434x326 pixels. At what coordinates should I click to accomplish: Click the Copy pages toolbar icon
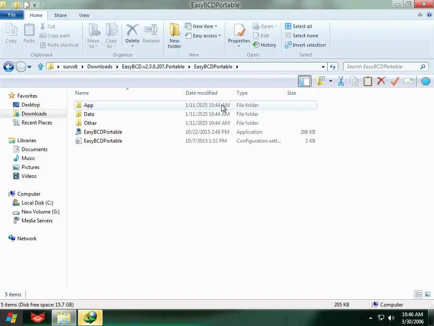tap(354, 81)
